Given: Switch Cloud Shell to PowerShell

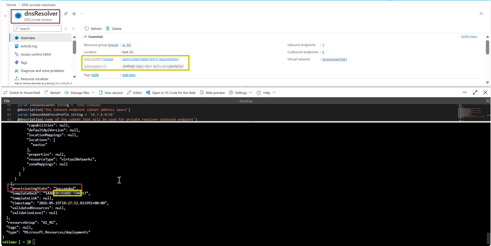Looking at the screenshot, I should click(22, 93).
